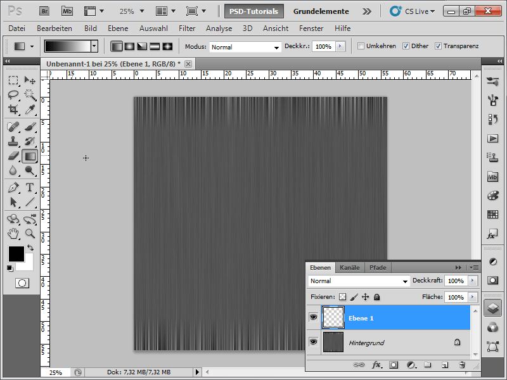This screenshot has height=380, width=507.
Task: Select the Dodge tool
Action: tap(30, 170)
